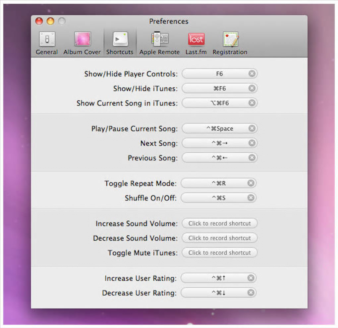This screenshot has height=328, width=338.
Task: Clear the Show/Hide iTunes shortcut
Action: click(x=252, y=88)
